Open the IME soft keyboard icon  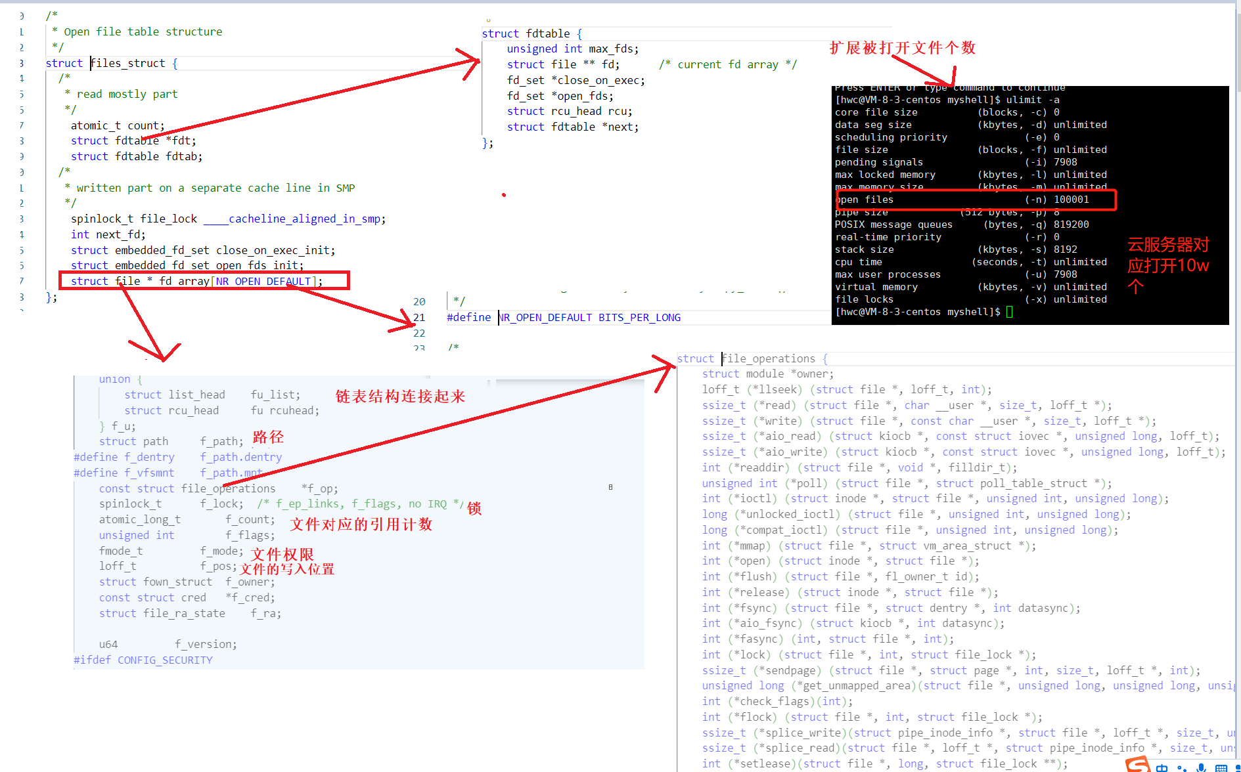tap(1221, 768)
